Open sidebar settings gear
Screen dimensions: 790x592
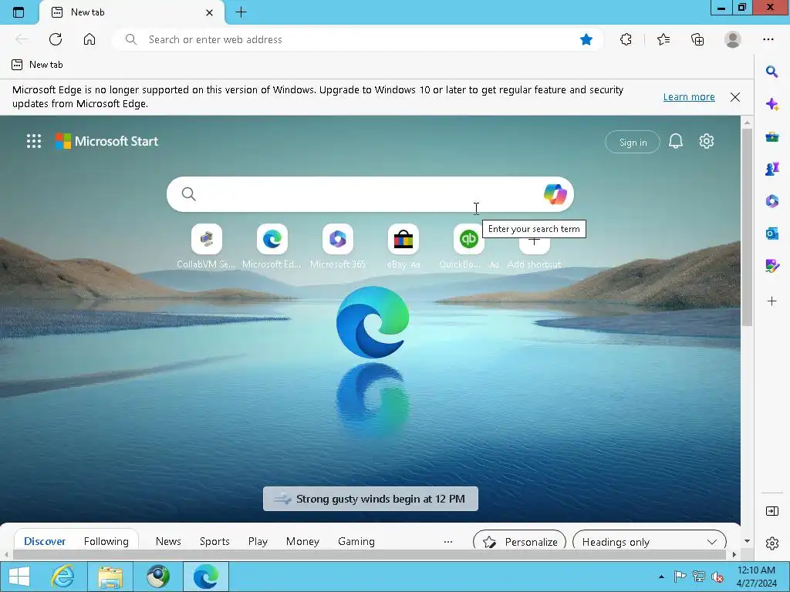coord(771,543)
